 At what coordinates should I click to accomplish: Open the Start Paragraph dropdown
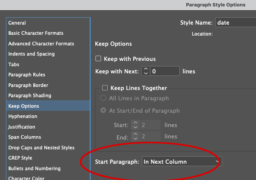pos(182,162)
